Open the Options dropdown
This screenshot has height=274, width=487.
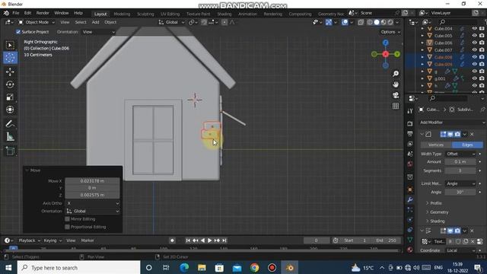[390, 32]
